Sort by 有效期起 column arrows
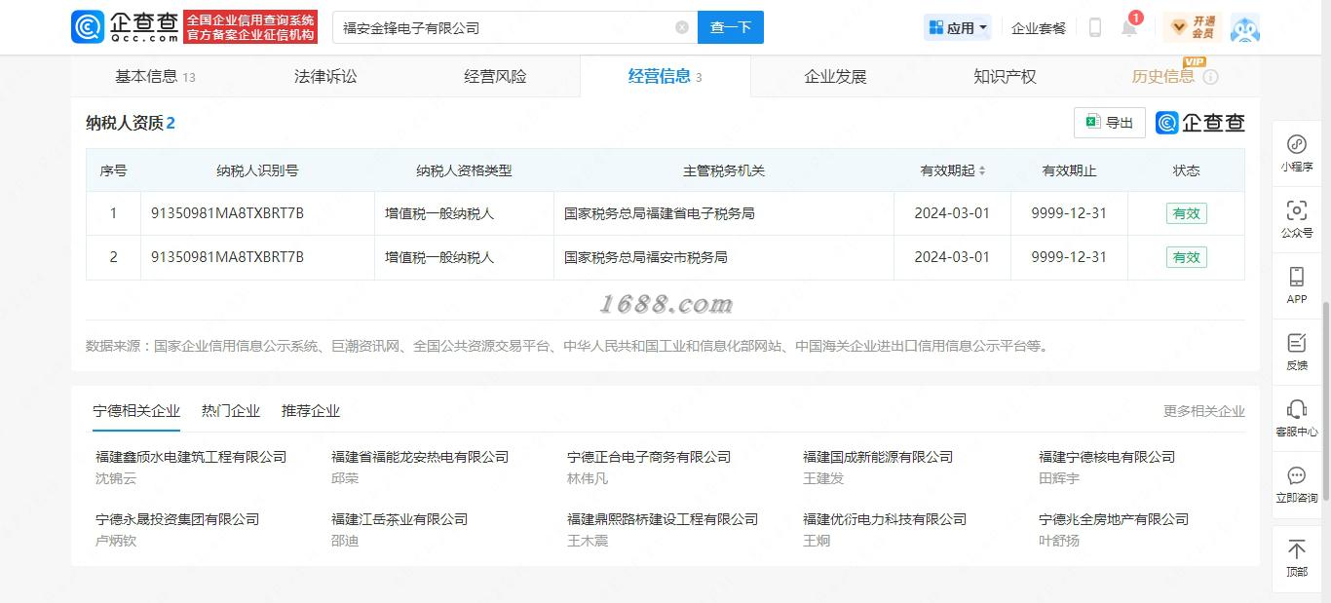Image resolution: width=1331 pixels, height=603 pixels. (982, 170)
